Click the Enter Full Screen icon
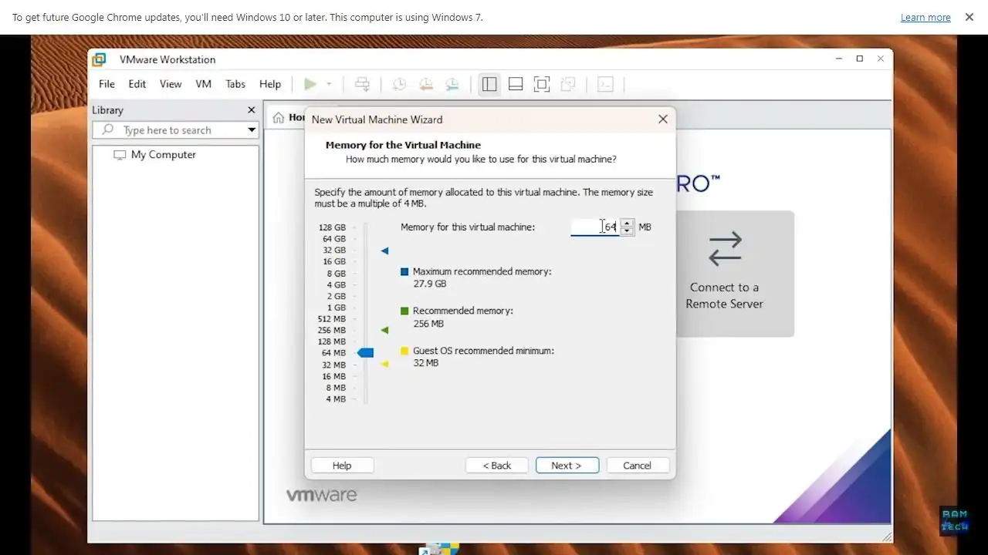988x555 pixels. coord(542,84)
